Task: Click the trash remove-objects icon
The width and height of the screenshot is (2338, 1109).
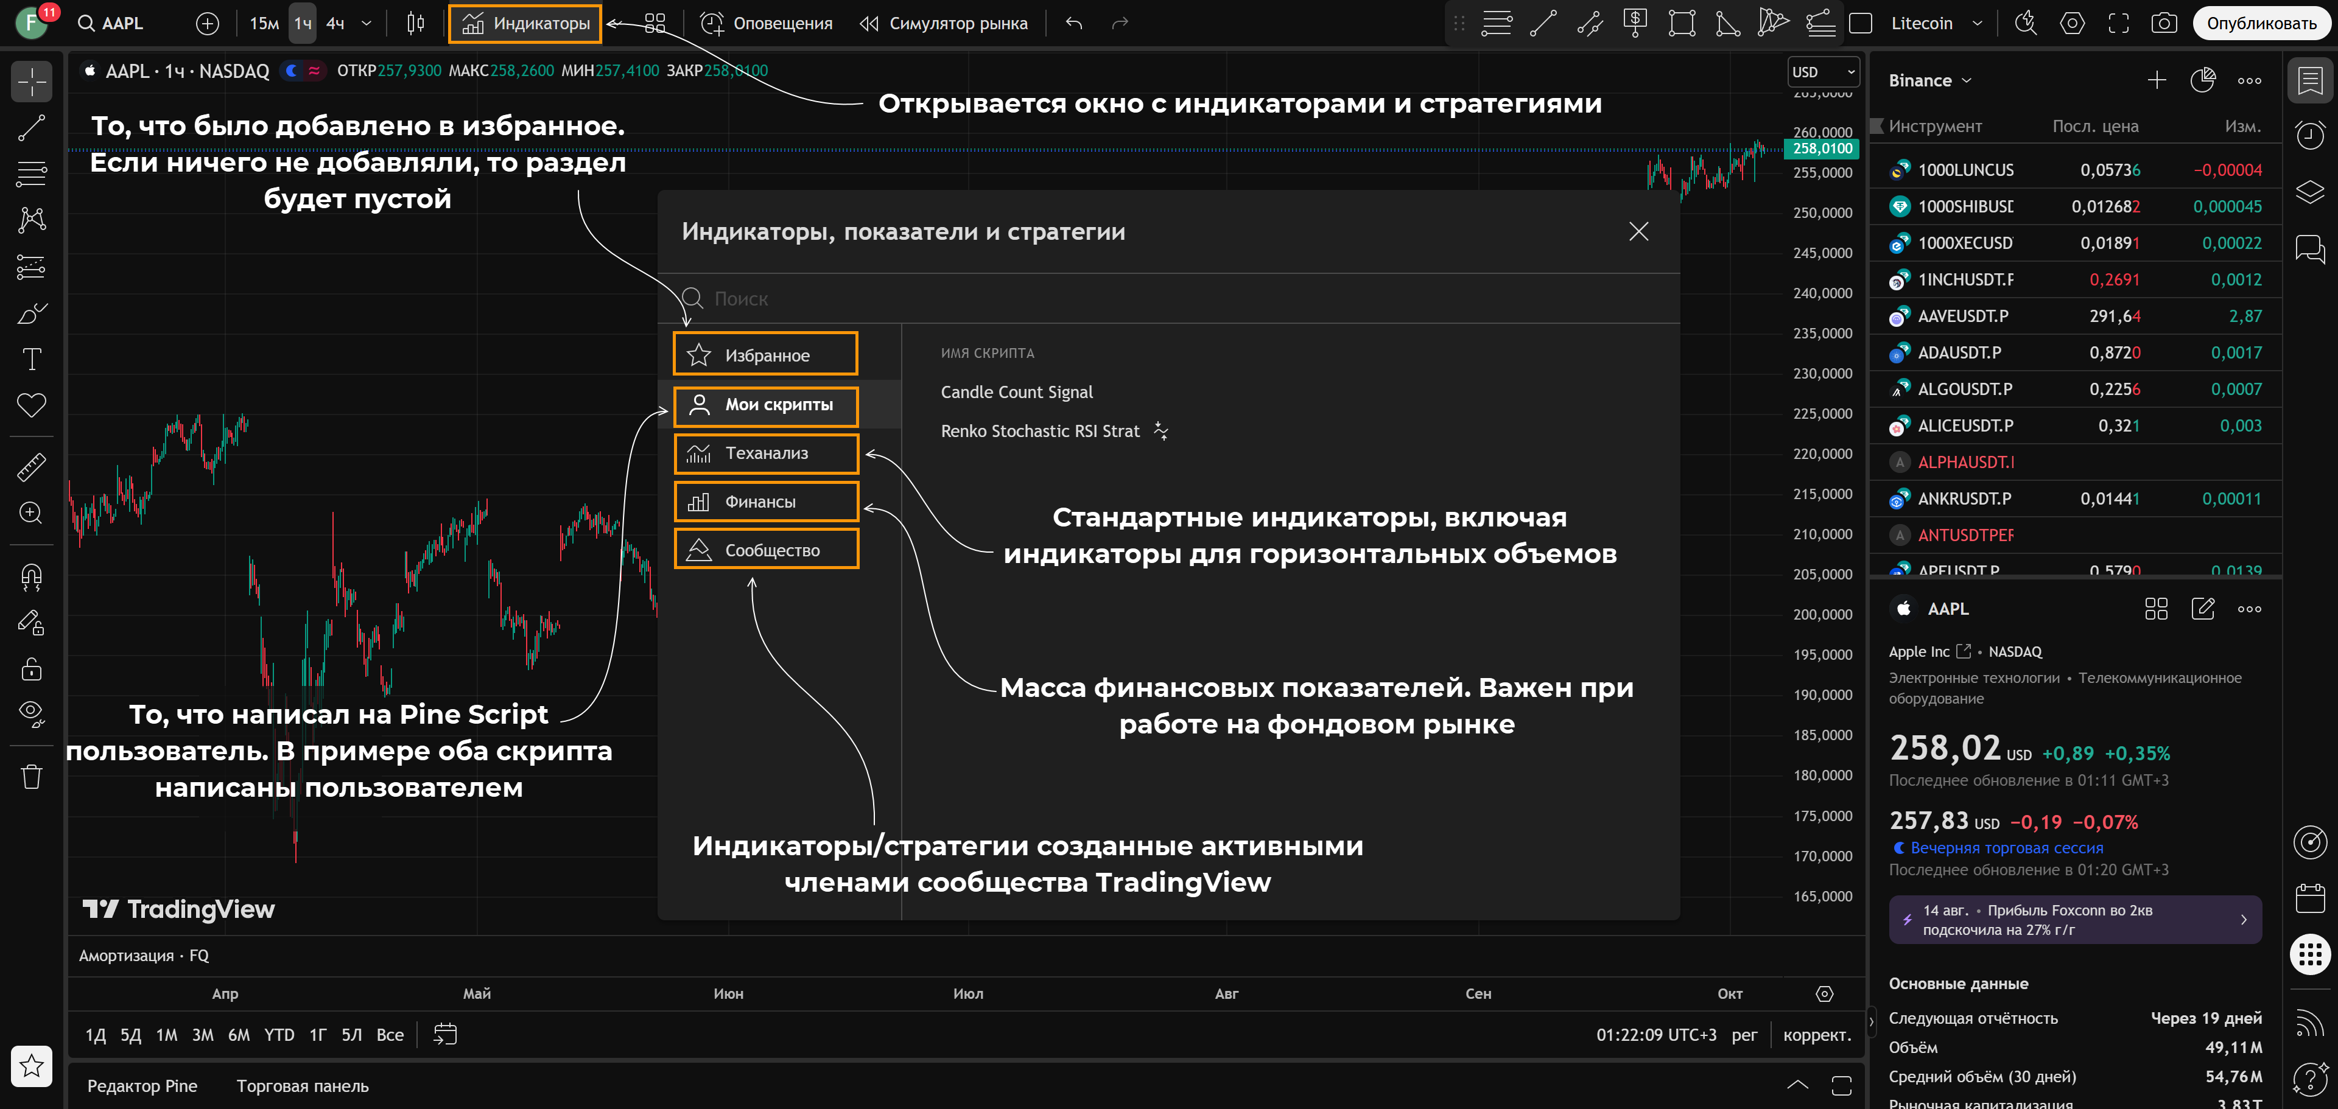Action: pyautogui.click(x=32, y=777)
